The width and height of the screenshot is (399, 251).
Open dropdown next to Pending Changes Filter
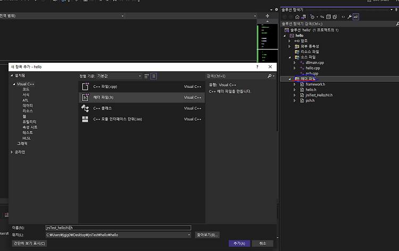click(317, 17)
